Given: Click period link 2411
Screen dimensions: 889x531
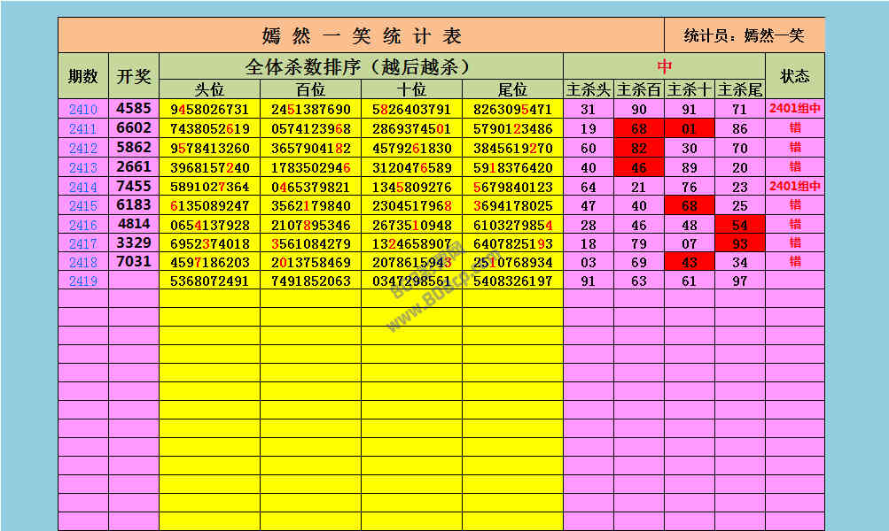Looking at the screenshot, I should click(x=82, y=129).
